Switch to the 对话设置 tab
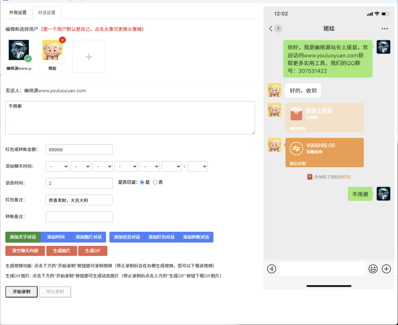 pos(47,12)
